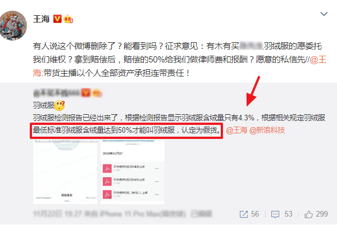Click the crown membership badge icon
337x225 pixels.
click(68, 19)
